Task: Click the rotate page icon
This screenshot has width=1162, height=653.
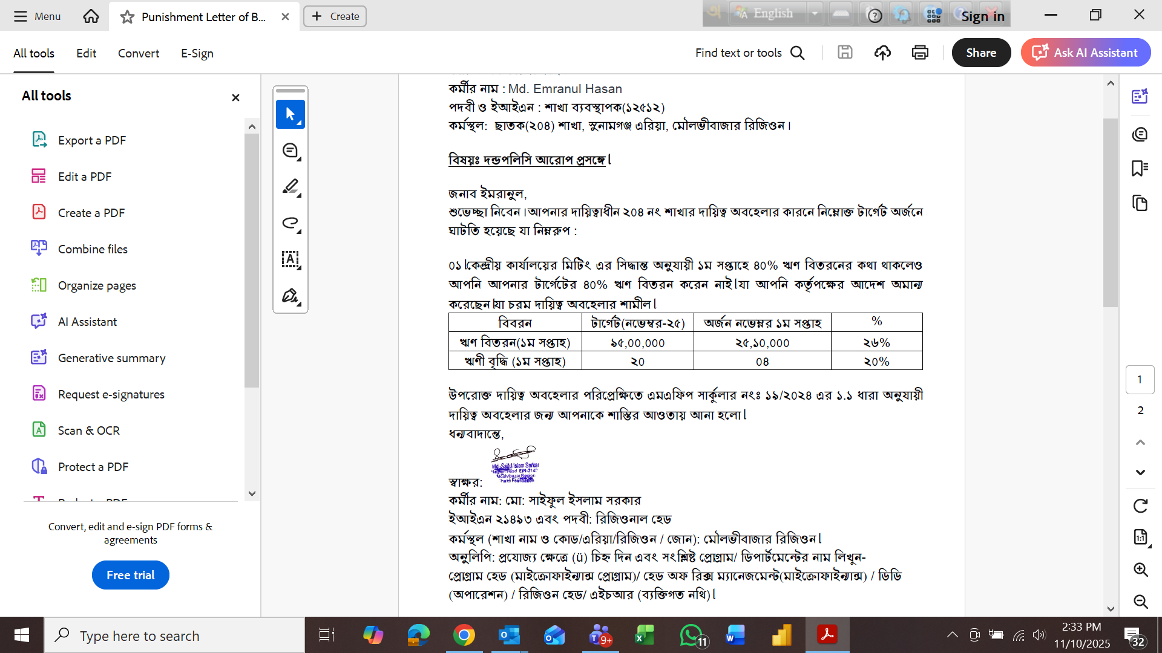Action: (1140, 505)
